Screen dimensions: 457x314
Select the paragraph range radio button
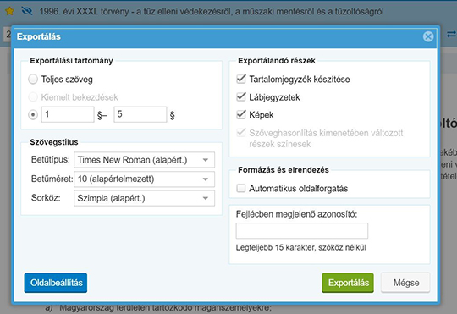coord(33,115)
